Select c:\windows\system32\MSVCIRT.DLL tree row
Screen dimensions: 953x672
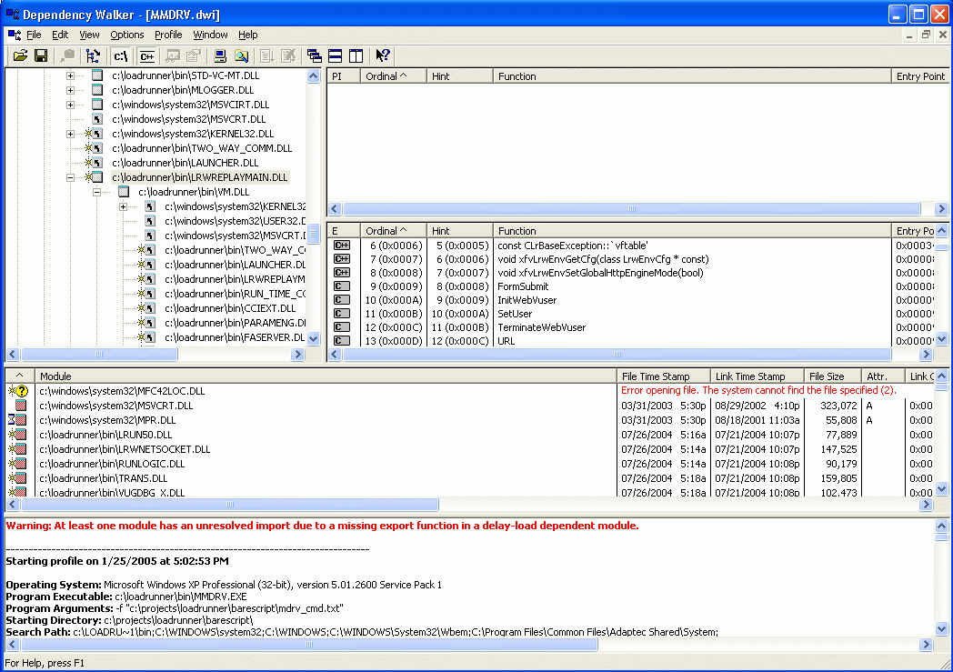[190, 105]
